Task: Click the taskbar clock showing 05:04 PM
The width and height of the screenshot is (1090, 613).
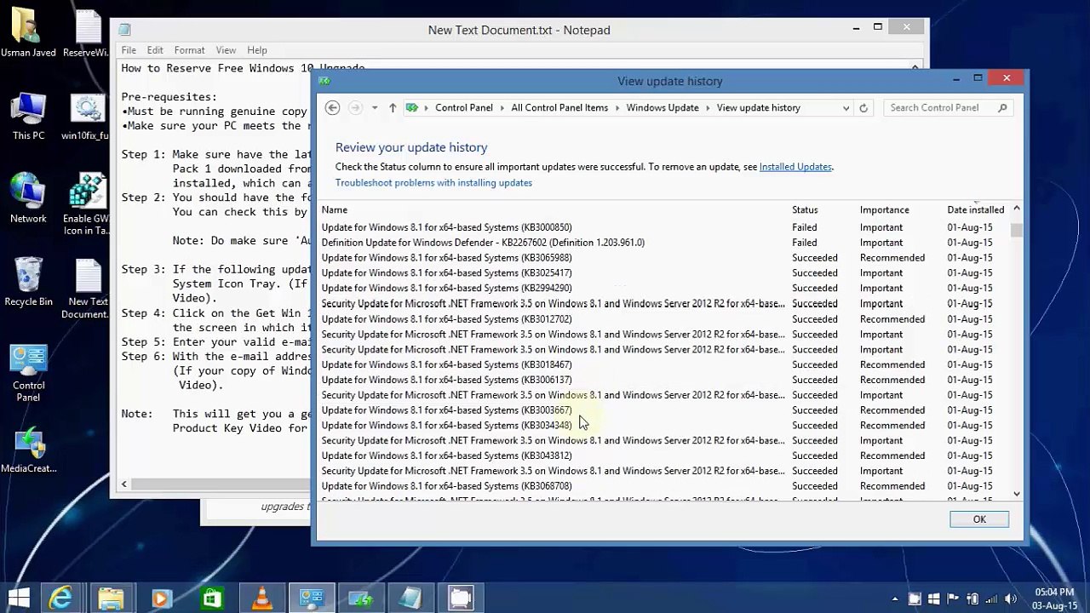Action: pyautogui.click(x=1054, y=599)
